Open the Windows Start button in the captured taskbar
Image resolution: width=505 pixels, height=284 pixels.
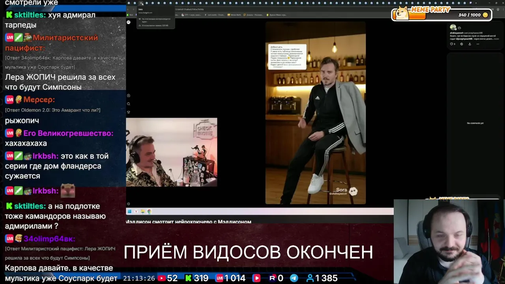click(x=129, y=211)
